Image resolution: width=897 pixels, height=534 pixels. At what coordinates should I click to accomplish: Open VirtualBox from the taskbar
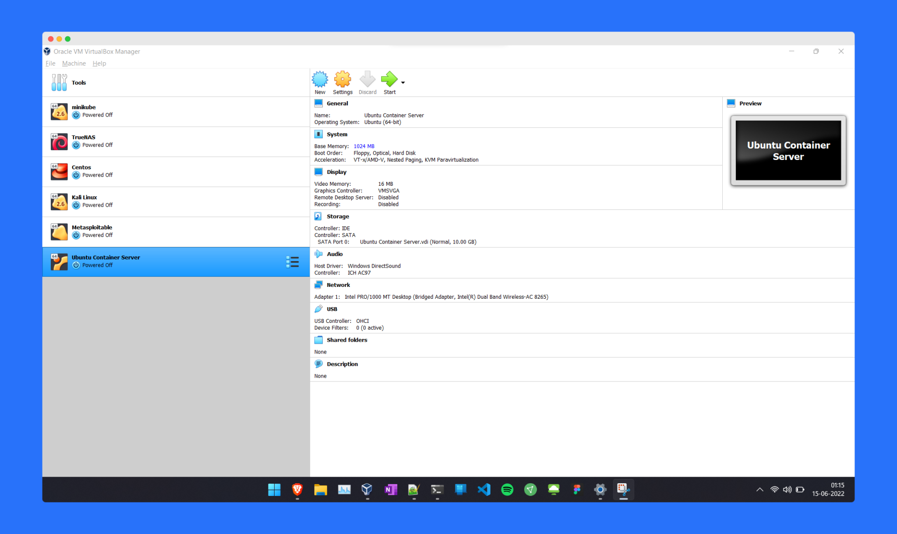pyautogui.click(x=367, y=490)
